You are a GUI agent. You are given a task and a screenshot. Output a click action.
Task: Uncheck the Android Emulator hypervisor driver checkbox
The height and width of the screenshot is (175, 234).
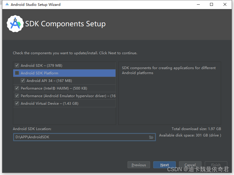click(x=17, y=96)
